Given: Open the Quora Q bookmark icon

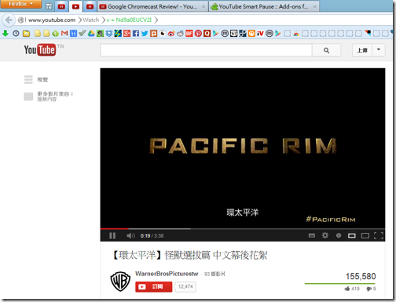Looking at the screenshot, I should (207, 33).
